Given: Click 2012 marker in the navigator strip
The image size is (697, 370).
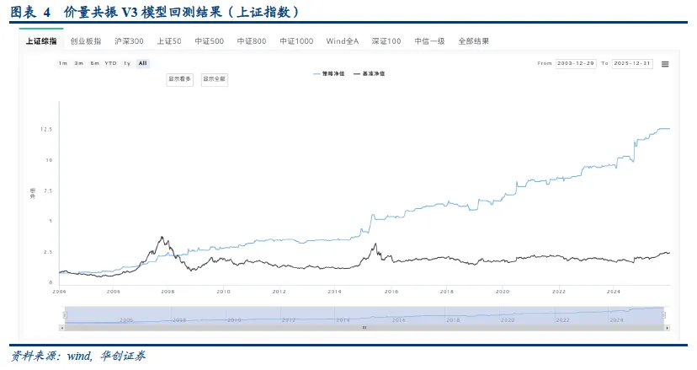Looking at the screenshot, I should point(289,320).
